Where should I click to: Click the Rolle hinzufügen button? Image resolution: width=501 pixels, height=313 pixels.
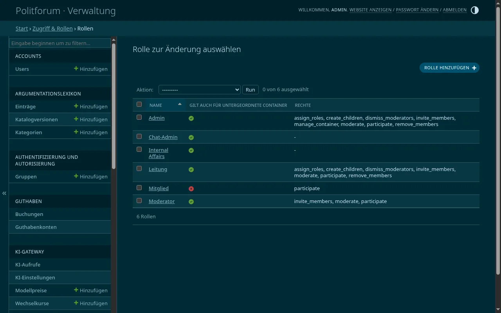449,68
